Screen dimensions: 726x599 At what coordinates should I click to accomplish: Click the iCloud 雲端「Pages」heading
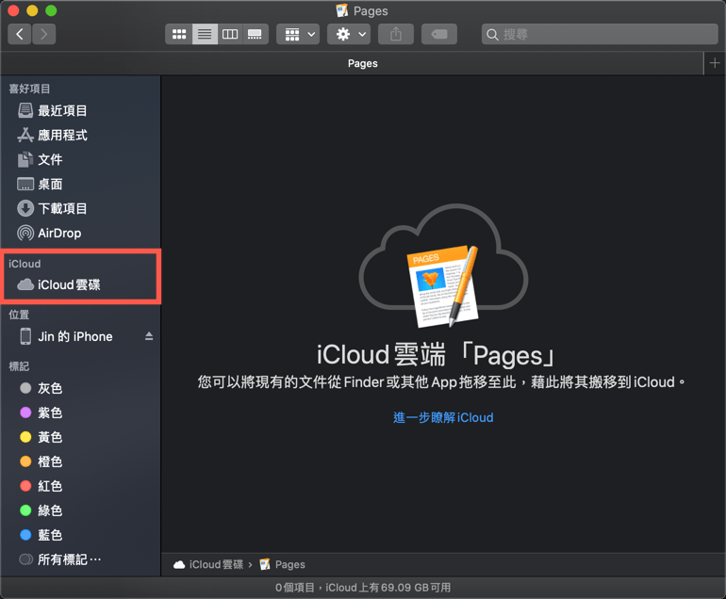tap(437, 355)
